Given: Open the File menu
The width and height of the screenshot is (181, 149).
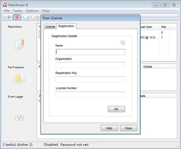Looking at the screenshot, I should [x=7, y=11].
